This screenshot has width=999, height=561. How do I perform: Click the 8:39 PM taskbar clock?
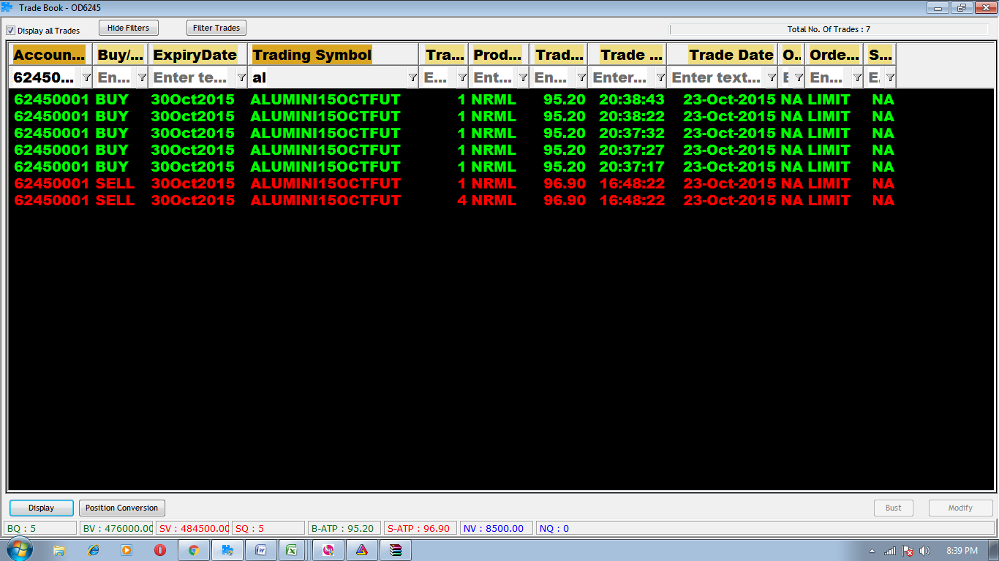[x=962, y=550]
